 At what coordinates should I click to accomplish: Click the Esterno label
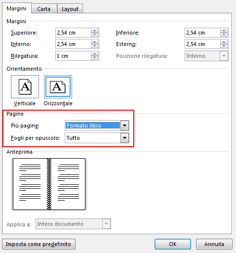(126, 44)
